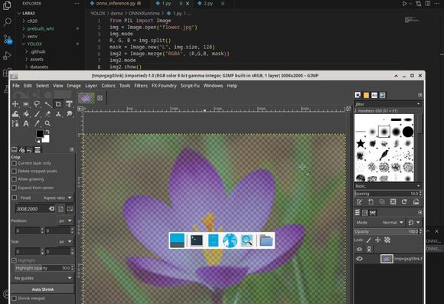The image size is (444, 304).
Task: Select the Bucket Fill tool
Action: click(26, 114)
